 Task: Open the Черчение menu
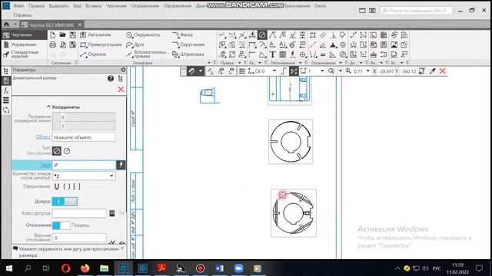[x=116, y=6]
